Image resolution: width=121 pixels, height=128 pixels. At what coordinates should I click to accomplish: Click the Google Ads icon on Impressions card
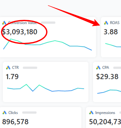coord(91,113)
